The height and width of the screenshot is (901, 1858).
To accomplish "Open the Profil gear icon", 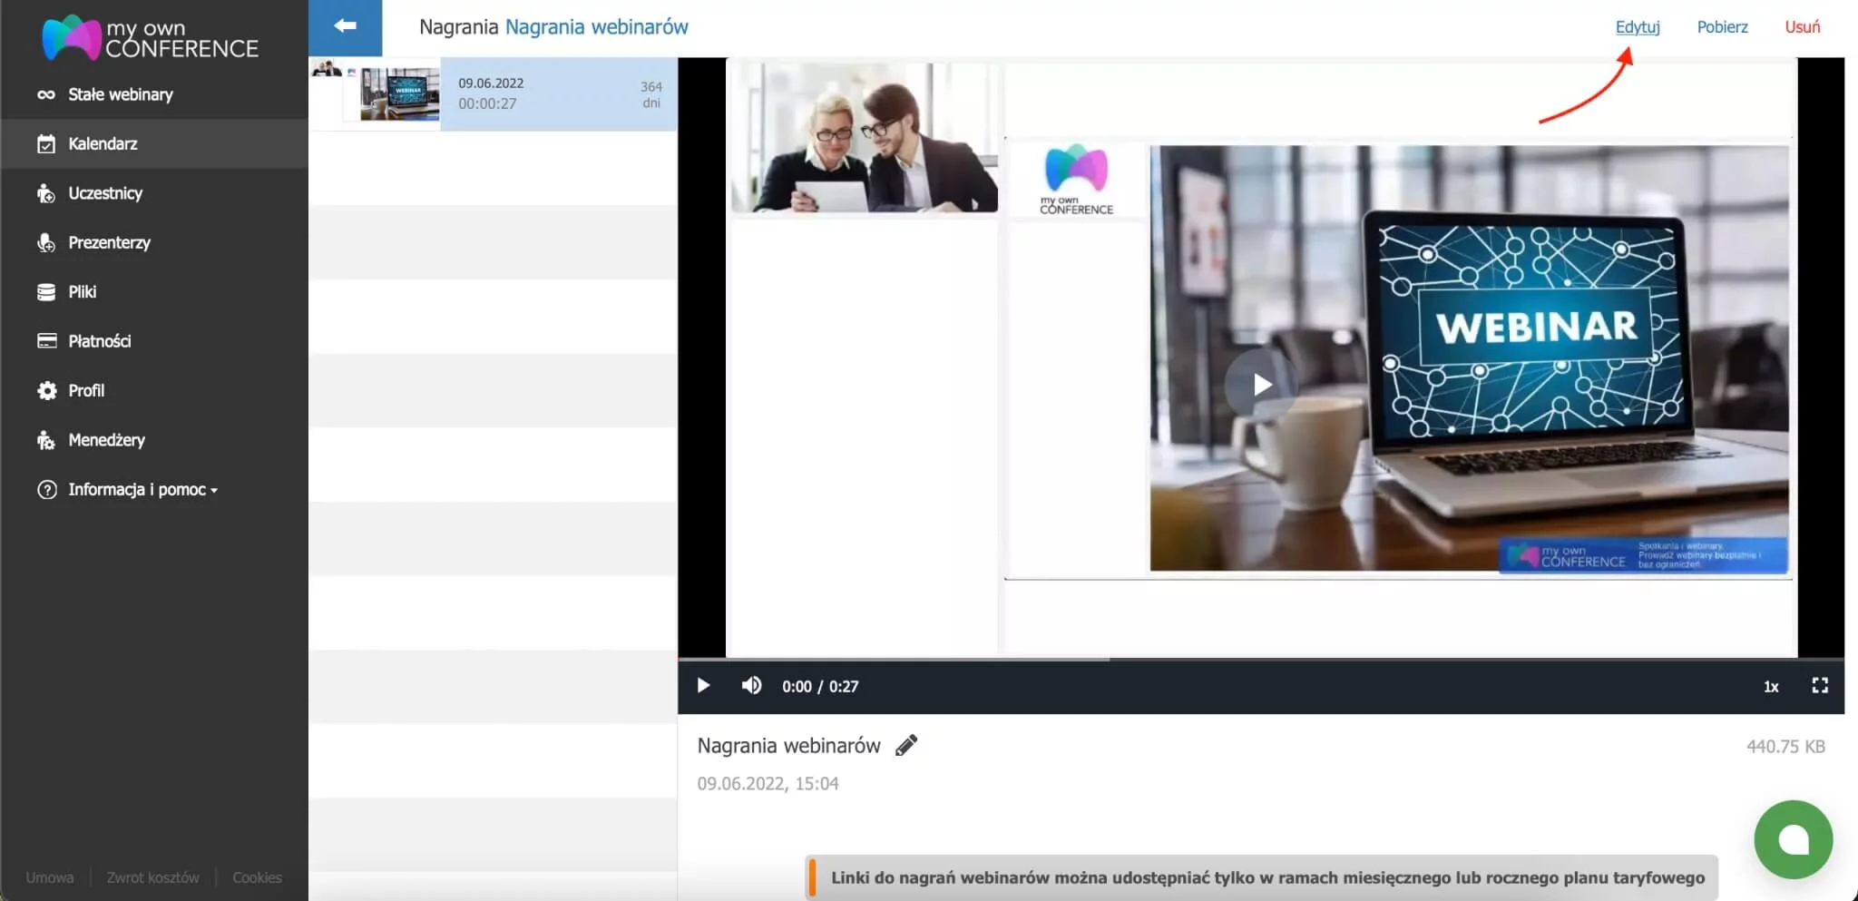I will (x=46, y=390).
